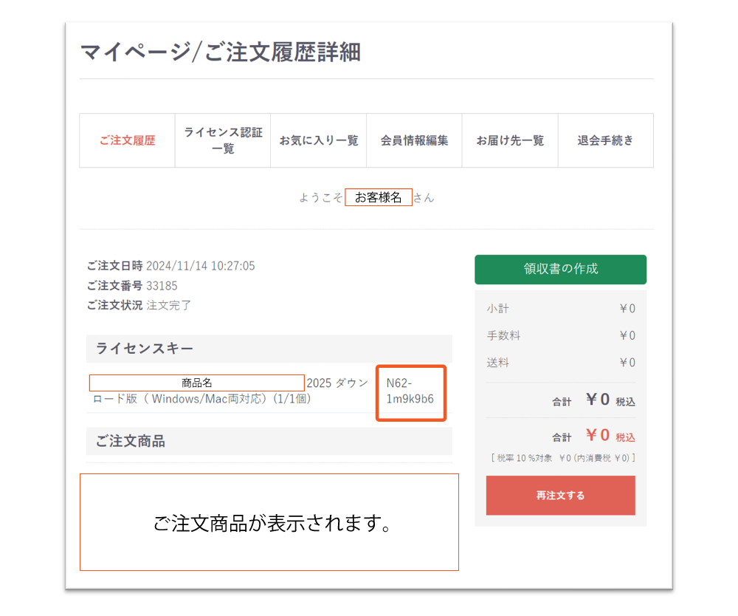
Task: Click order number 33185
Action: click(x=162, y=286)
